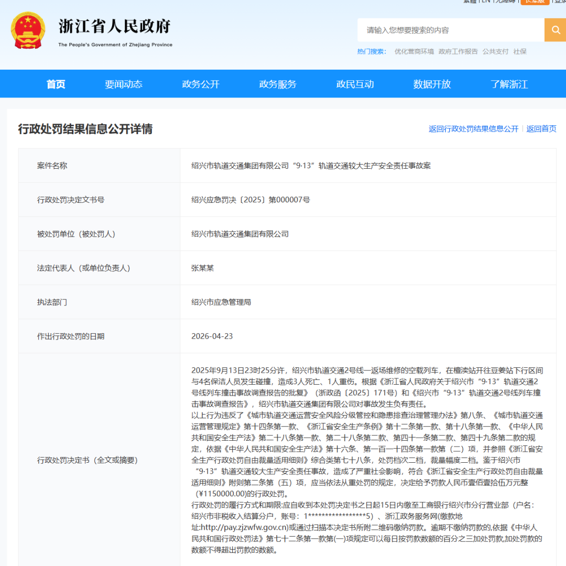The image size is (566, 566).
Task: Click the 返回首页 link
Action: click(541, 129)
